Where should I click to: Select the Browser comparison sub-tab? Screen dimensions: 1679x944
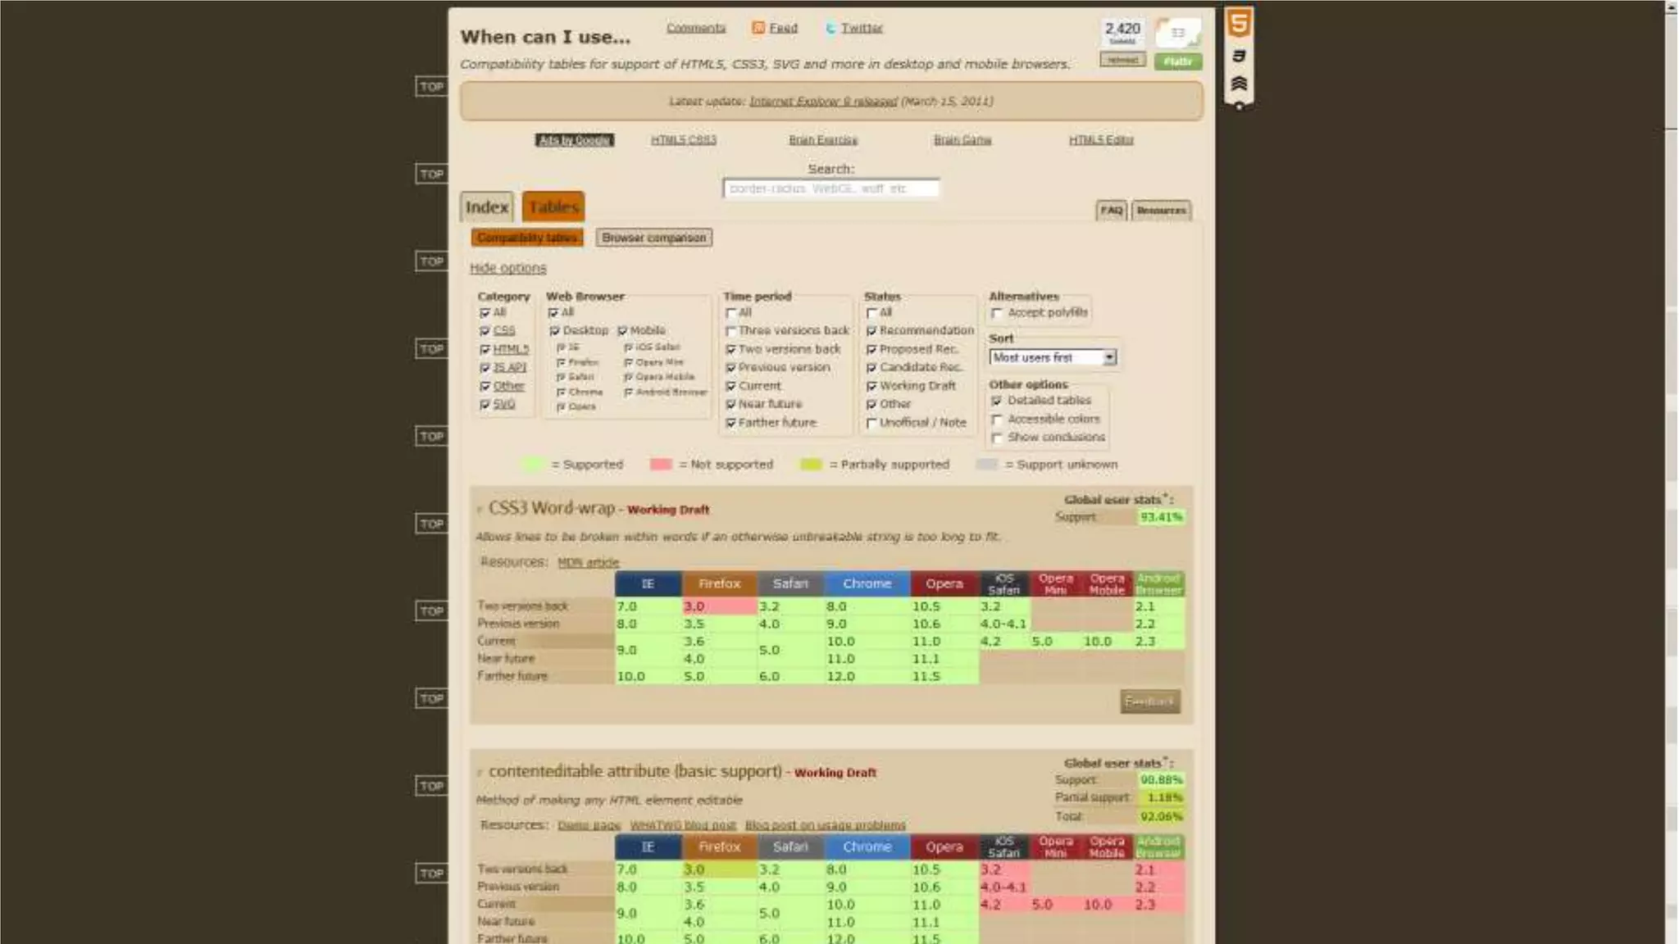coord(653,238)
